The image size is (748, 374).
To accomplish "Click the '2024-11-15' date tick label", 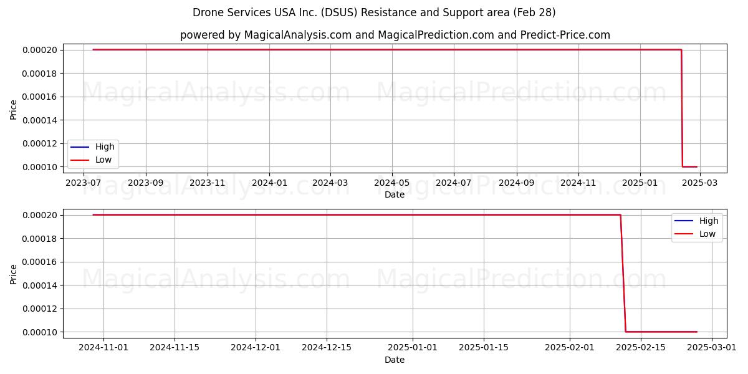I will 175,348.
